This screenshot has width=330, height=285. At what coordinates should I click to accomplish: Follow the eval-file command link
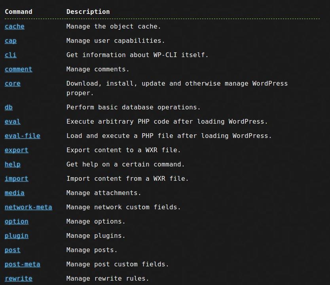[x=23, y=136]
